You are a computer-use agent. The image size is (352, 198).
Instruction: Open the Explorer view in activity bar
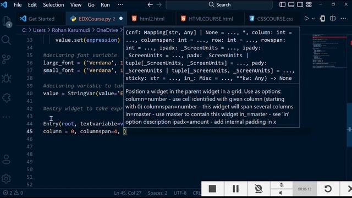point(7,21)
